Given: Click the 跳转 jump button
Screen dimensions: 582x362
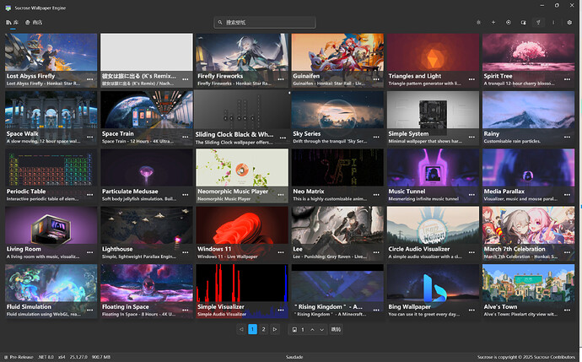Looking at the screenshot, I should (336, 329).
